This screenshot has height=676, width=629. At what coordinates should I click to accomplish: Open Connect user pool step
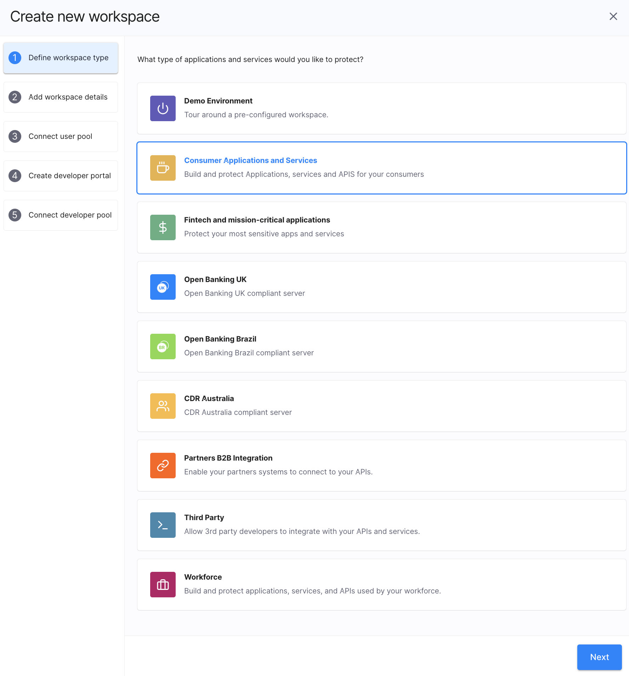click(x=61, y=137)
